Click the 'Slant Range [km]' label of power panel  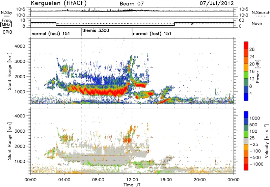pos(9,71)
